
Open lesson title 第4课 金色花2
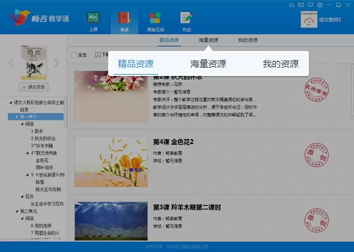point(173,142)
